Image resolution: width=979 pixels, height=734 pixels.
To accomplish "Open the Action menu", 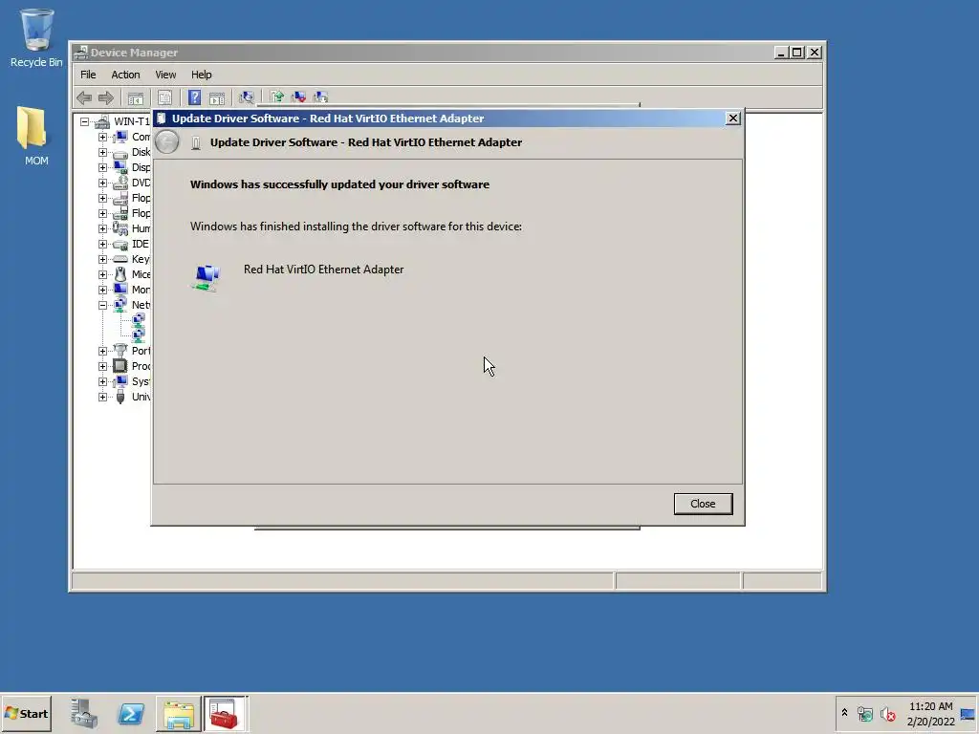I will (x=125, y=75).
